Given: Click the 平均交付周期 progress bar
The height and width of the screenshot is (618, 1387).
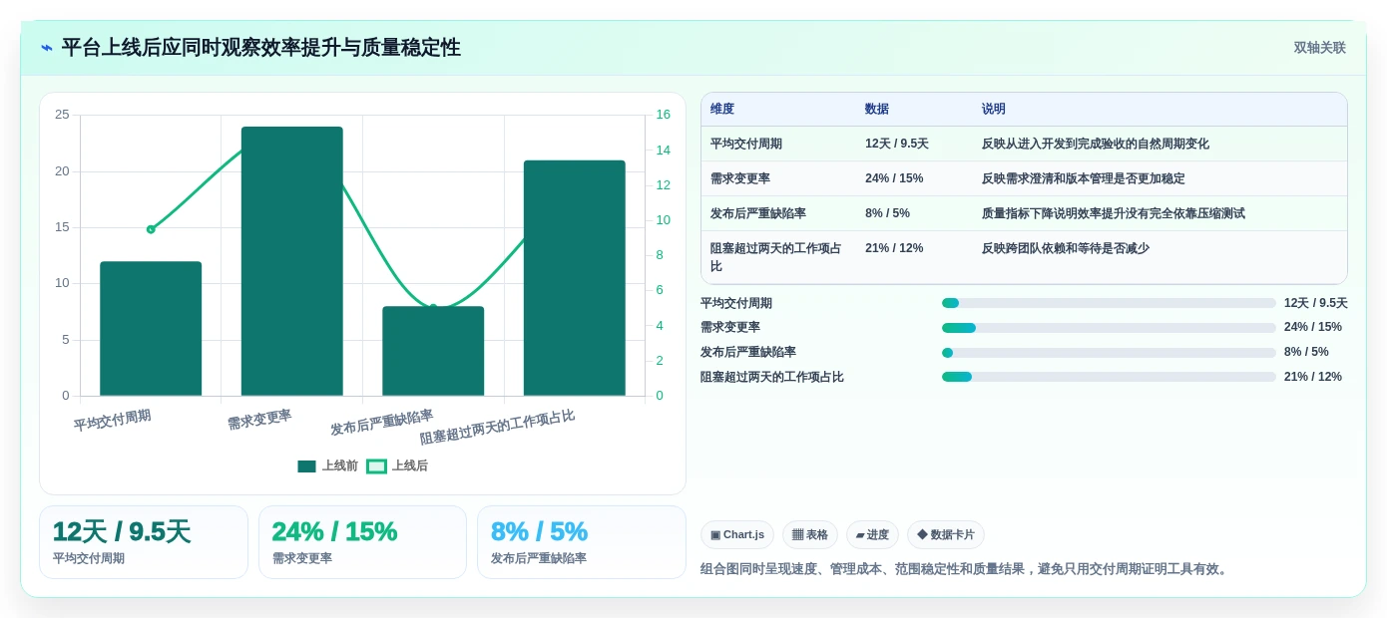Looking at the screenshot, I should [1109, 303].
